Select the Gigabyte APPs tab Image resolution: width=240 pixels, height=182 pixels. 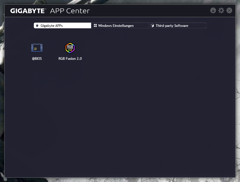point(62,25)
